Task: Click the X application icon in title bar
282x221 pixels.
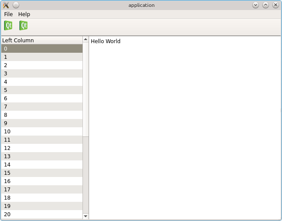Action: coord(6,5)
